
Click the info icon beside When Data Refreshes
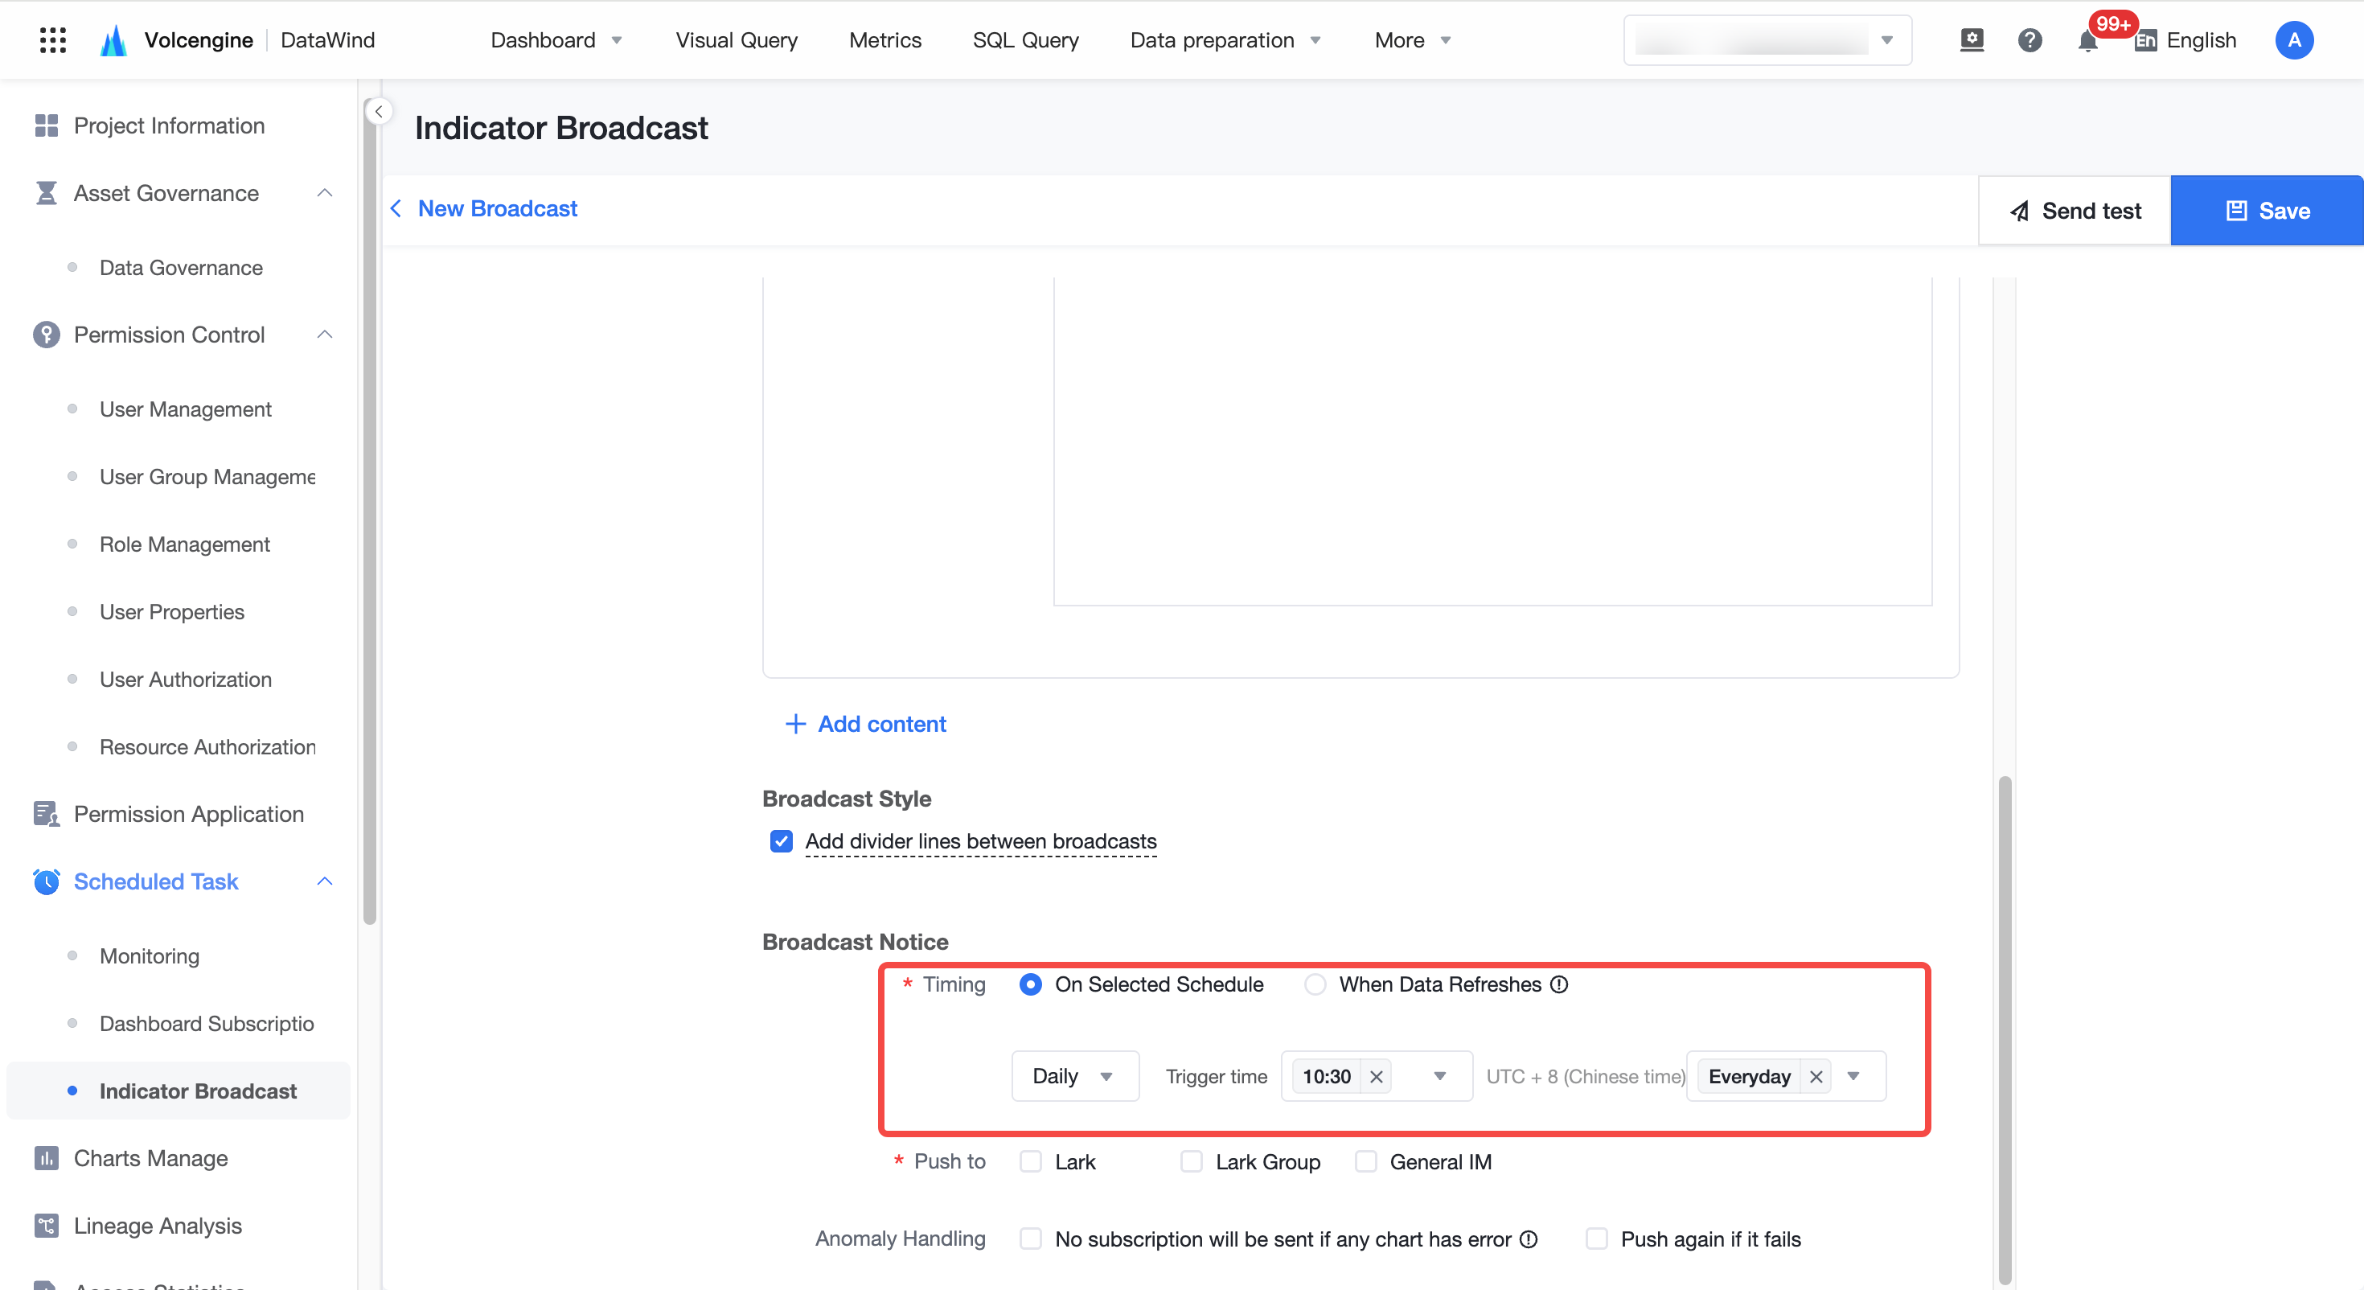tap(1559, 984)
